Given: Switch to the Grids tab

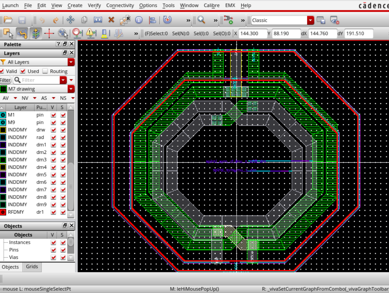Looking at the screenshot, I should coord(32,267).
